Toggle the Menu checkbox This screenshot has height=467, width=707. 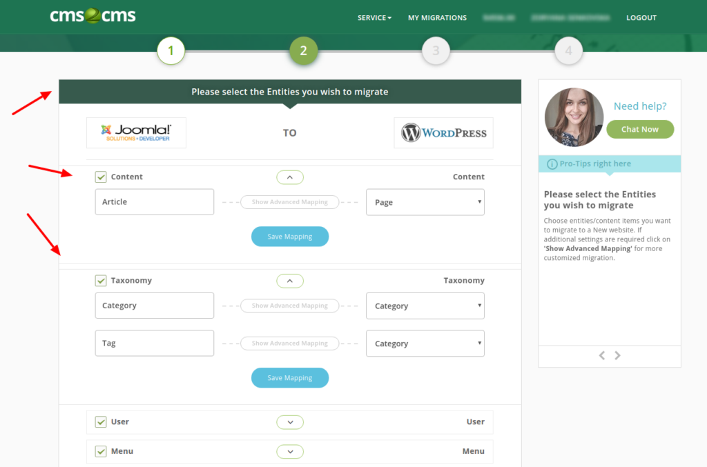coord(101,451)
